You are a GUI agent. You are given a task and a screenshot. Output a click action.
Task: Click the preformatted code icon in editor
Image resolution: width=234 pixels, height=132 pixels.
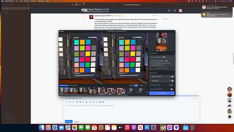[x=83, y=102]
